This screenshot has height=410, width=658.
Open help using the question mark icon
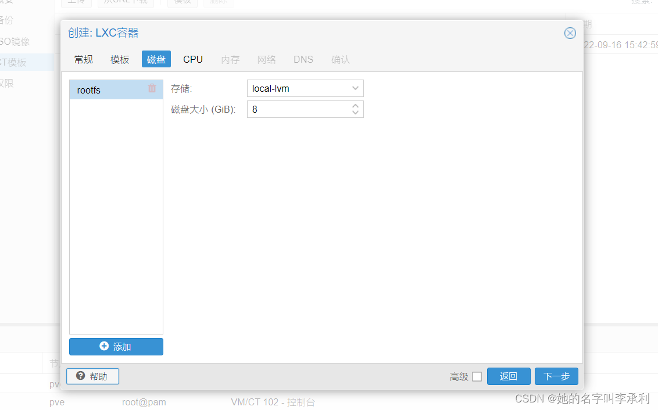click(80, 376)
